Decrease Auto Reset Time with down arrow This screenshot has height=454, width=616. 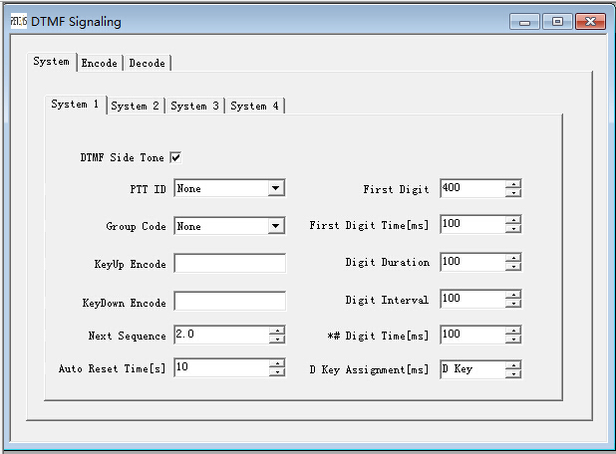[277, 372]
